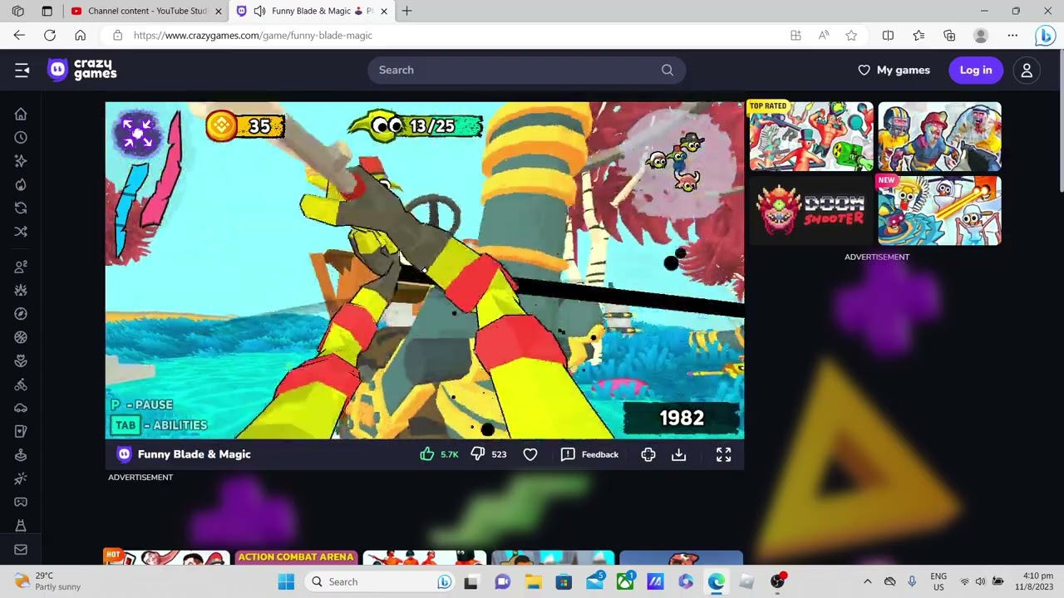Open Trending flame icon in sidebar

[21, 184]
